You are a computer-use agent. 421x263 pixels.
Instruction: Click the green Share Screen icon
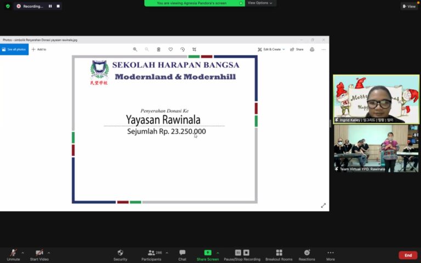pos(208,253)
